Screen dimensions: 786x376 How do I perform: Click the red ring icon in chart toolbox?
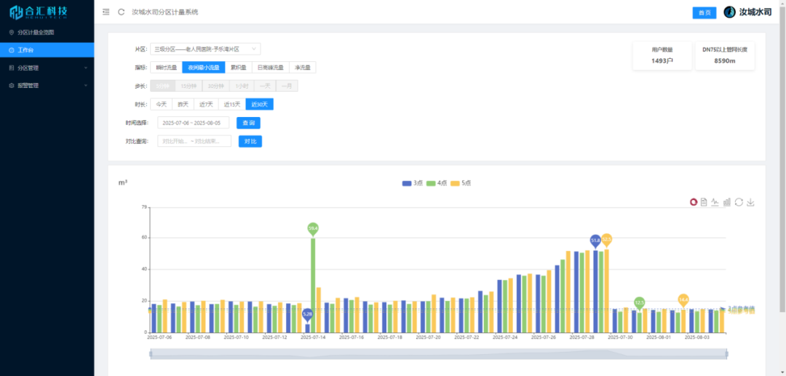pos(694,201)
